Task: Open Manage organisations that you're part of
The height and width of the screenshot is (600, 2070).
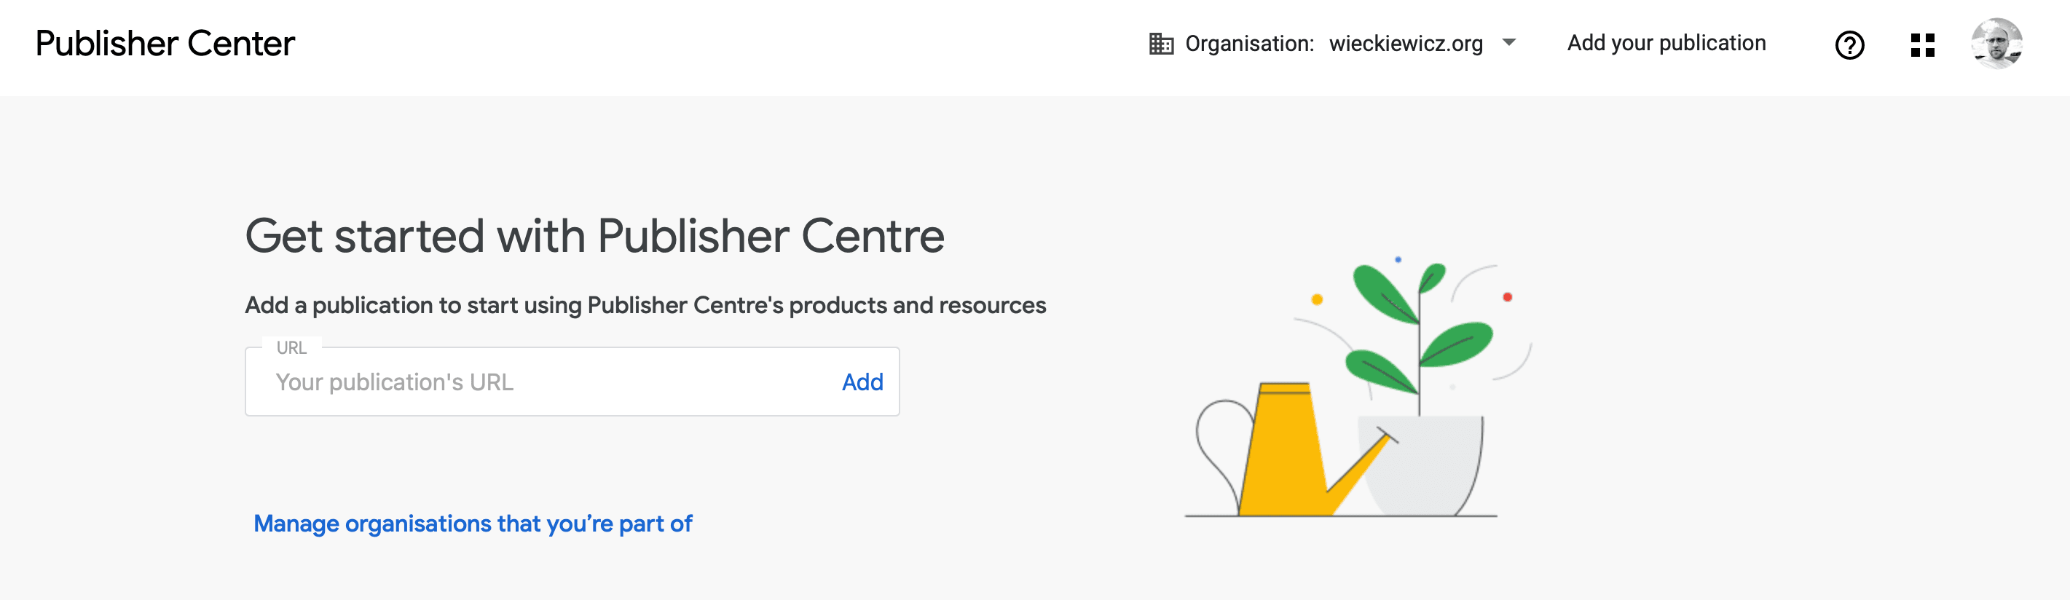Action: tap(473, 524)
